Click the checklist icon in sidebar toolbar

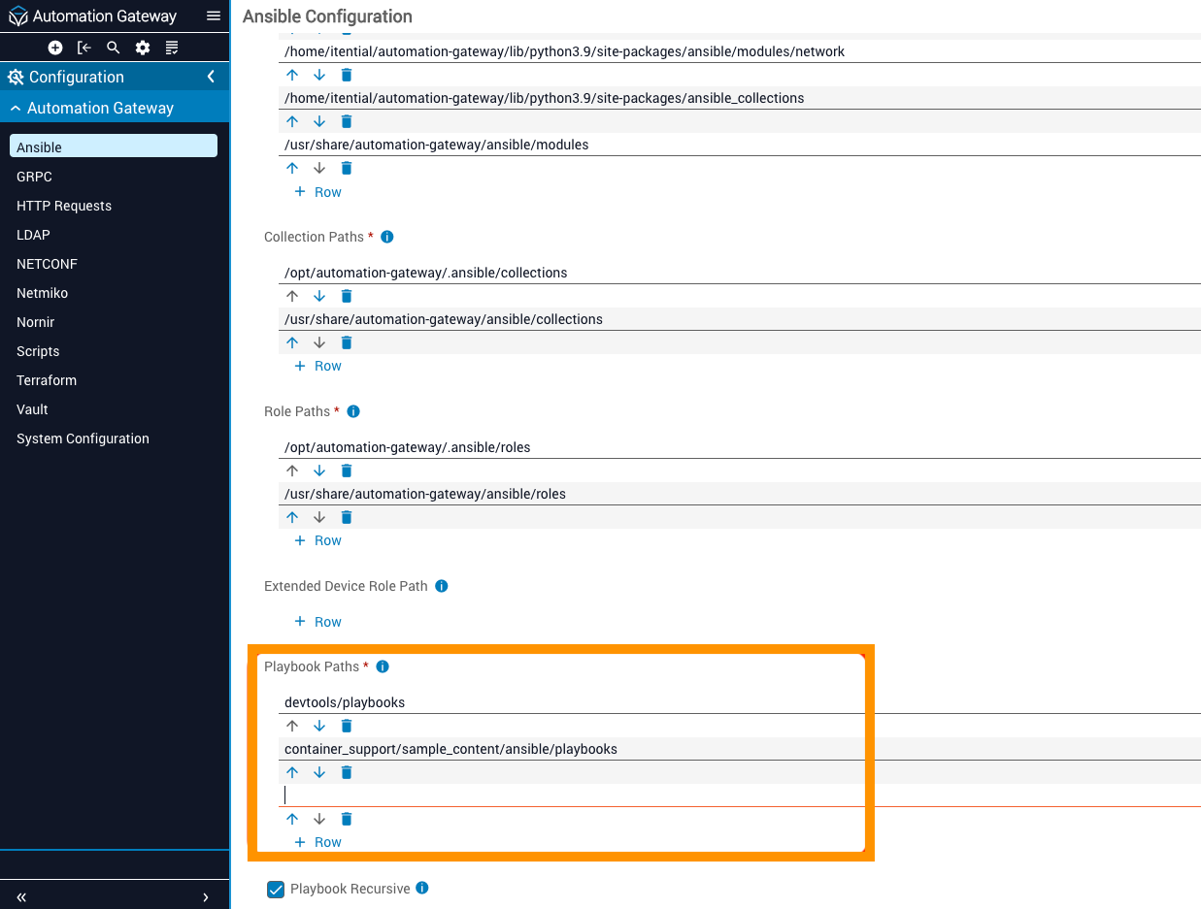172,48
